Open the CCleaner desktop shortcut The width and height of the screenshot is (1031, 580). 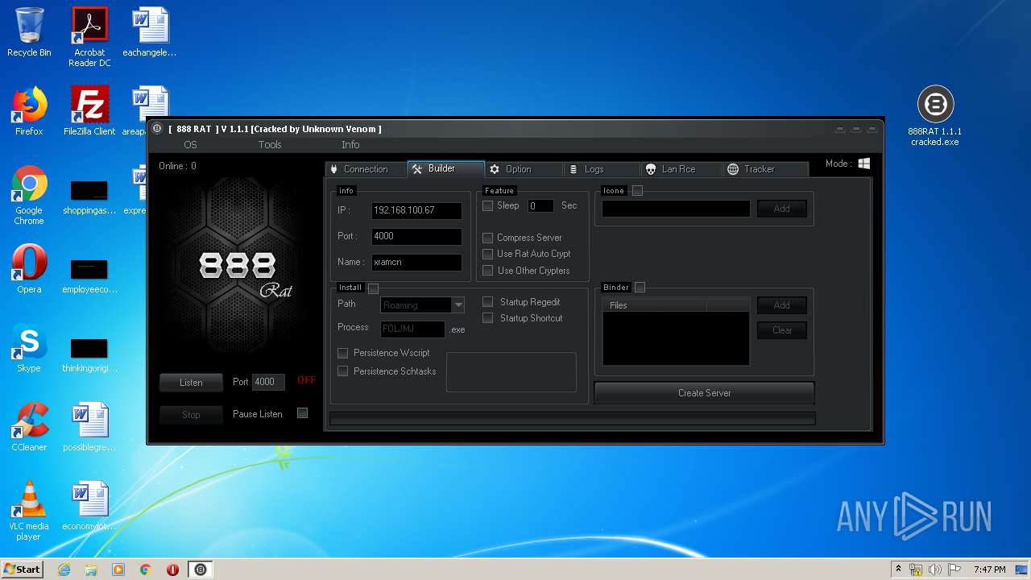click(29, 427)
